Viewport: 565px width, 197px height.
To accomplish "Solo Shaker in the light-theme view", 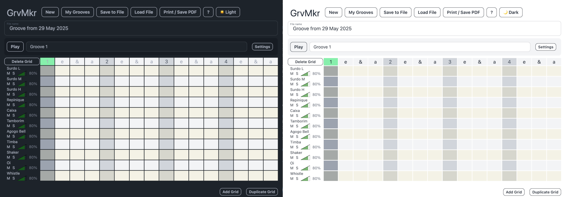I will click(x=297, y=158).
